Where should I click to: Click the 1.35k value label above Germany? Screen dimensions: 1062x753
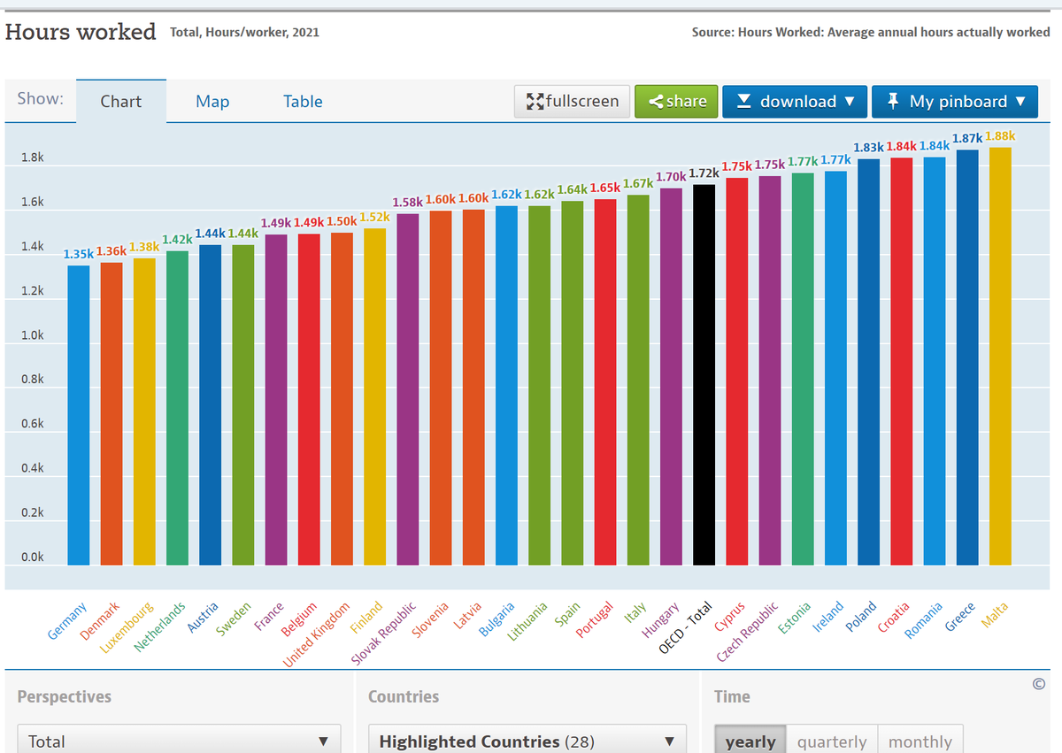tap(79, 254)
